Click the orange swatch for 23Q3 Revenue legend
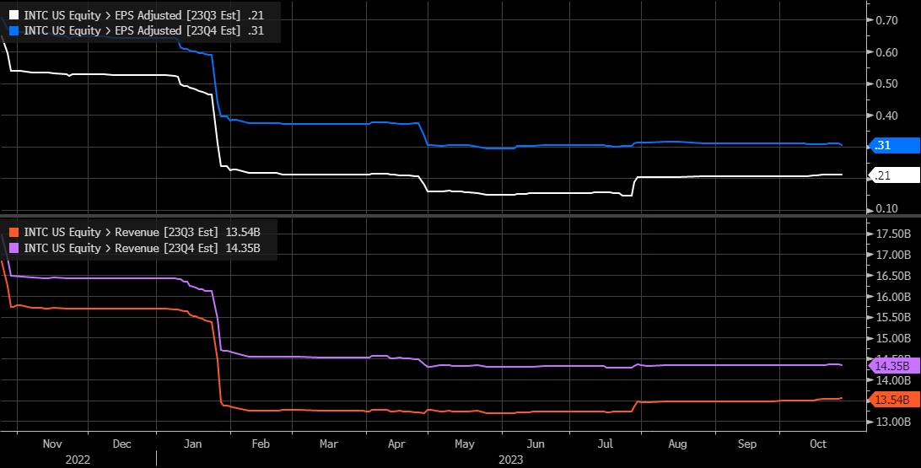This screenshot has width=921, height=468. tap(14, 233)
